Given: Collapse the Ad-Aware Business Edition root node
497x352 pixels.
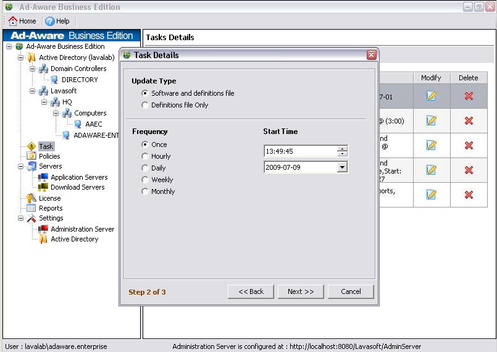Looking at the screenshot, I should (x=9, y=46).
